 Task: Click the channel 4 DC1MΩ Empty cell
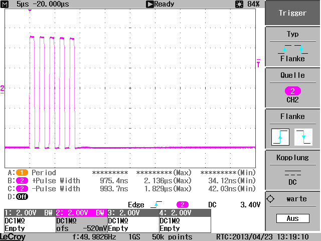(185, 224)
